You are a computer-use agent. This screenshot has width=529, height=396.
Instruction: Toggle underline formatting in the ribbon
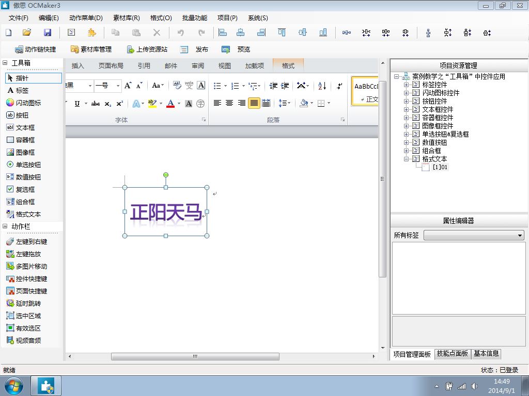pyautogui.click(x=77, y=104)
